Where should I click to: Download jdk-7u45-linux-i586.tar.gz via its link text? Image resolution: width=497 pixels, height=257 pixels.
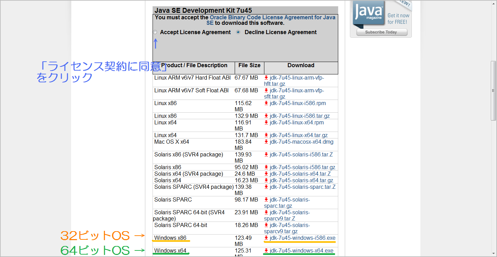coord(300,116)
